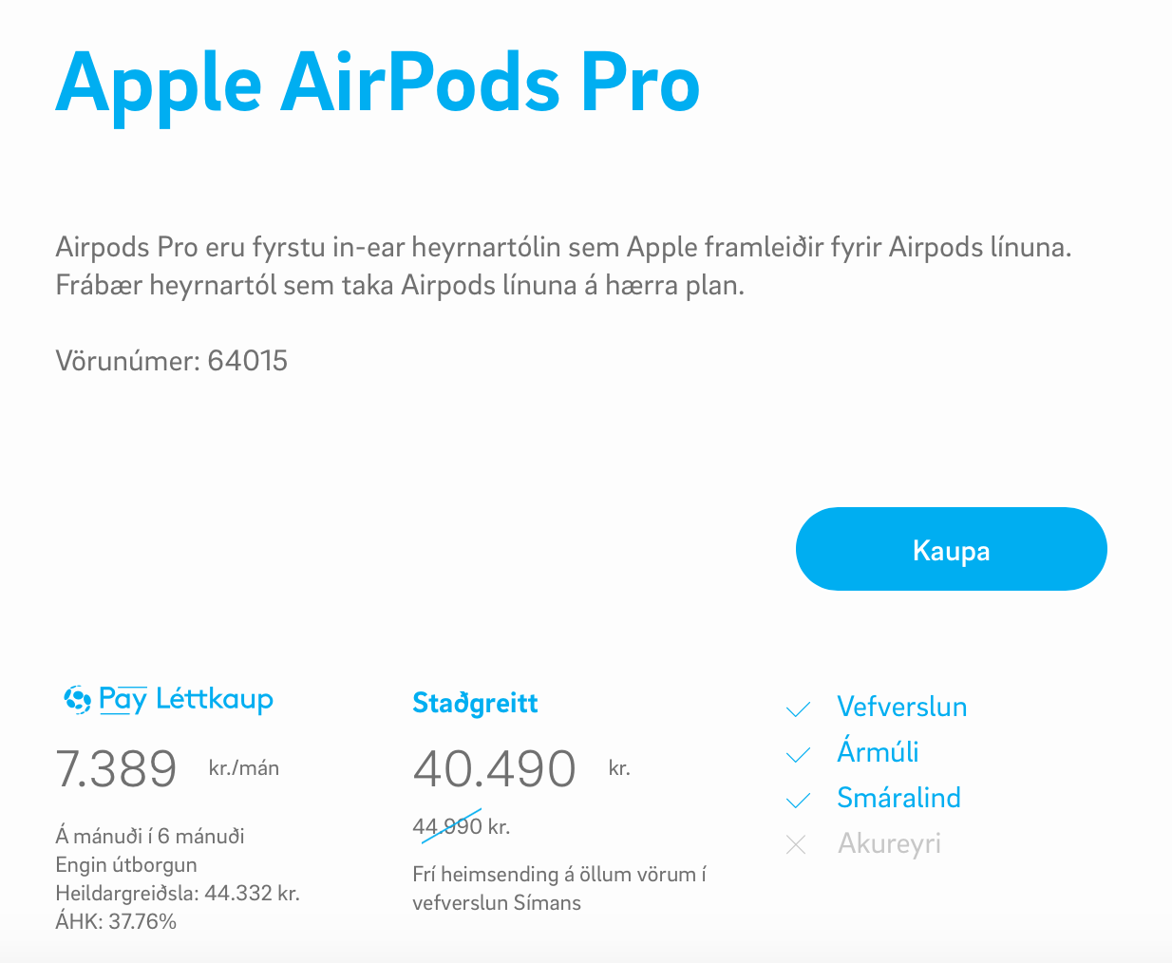Click the free shipping notice text
1172x963 pixels.
coord(558,888)
